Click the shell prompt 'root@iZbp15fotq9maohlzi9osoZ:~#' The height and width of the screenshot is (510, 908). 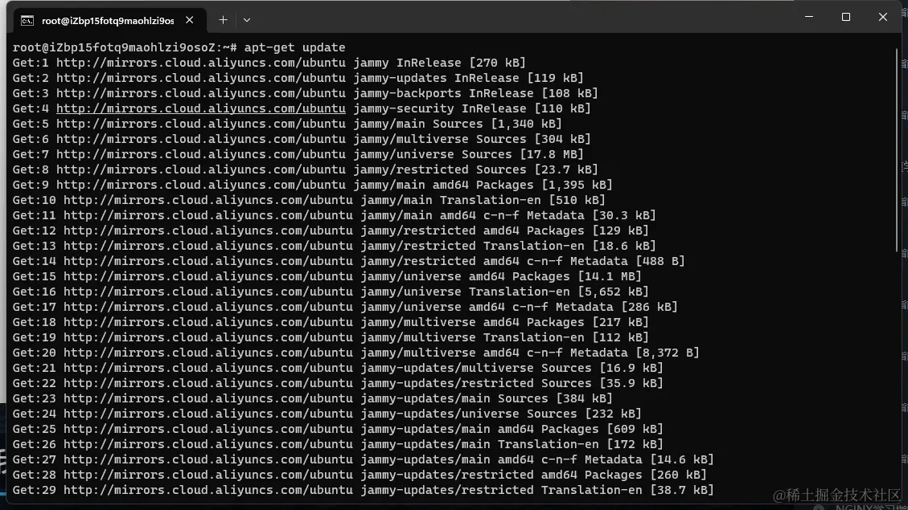tap(125, 47)
